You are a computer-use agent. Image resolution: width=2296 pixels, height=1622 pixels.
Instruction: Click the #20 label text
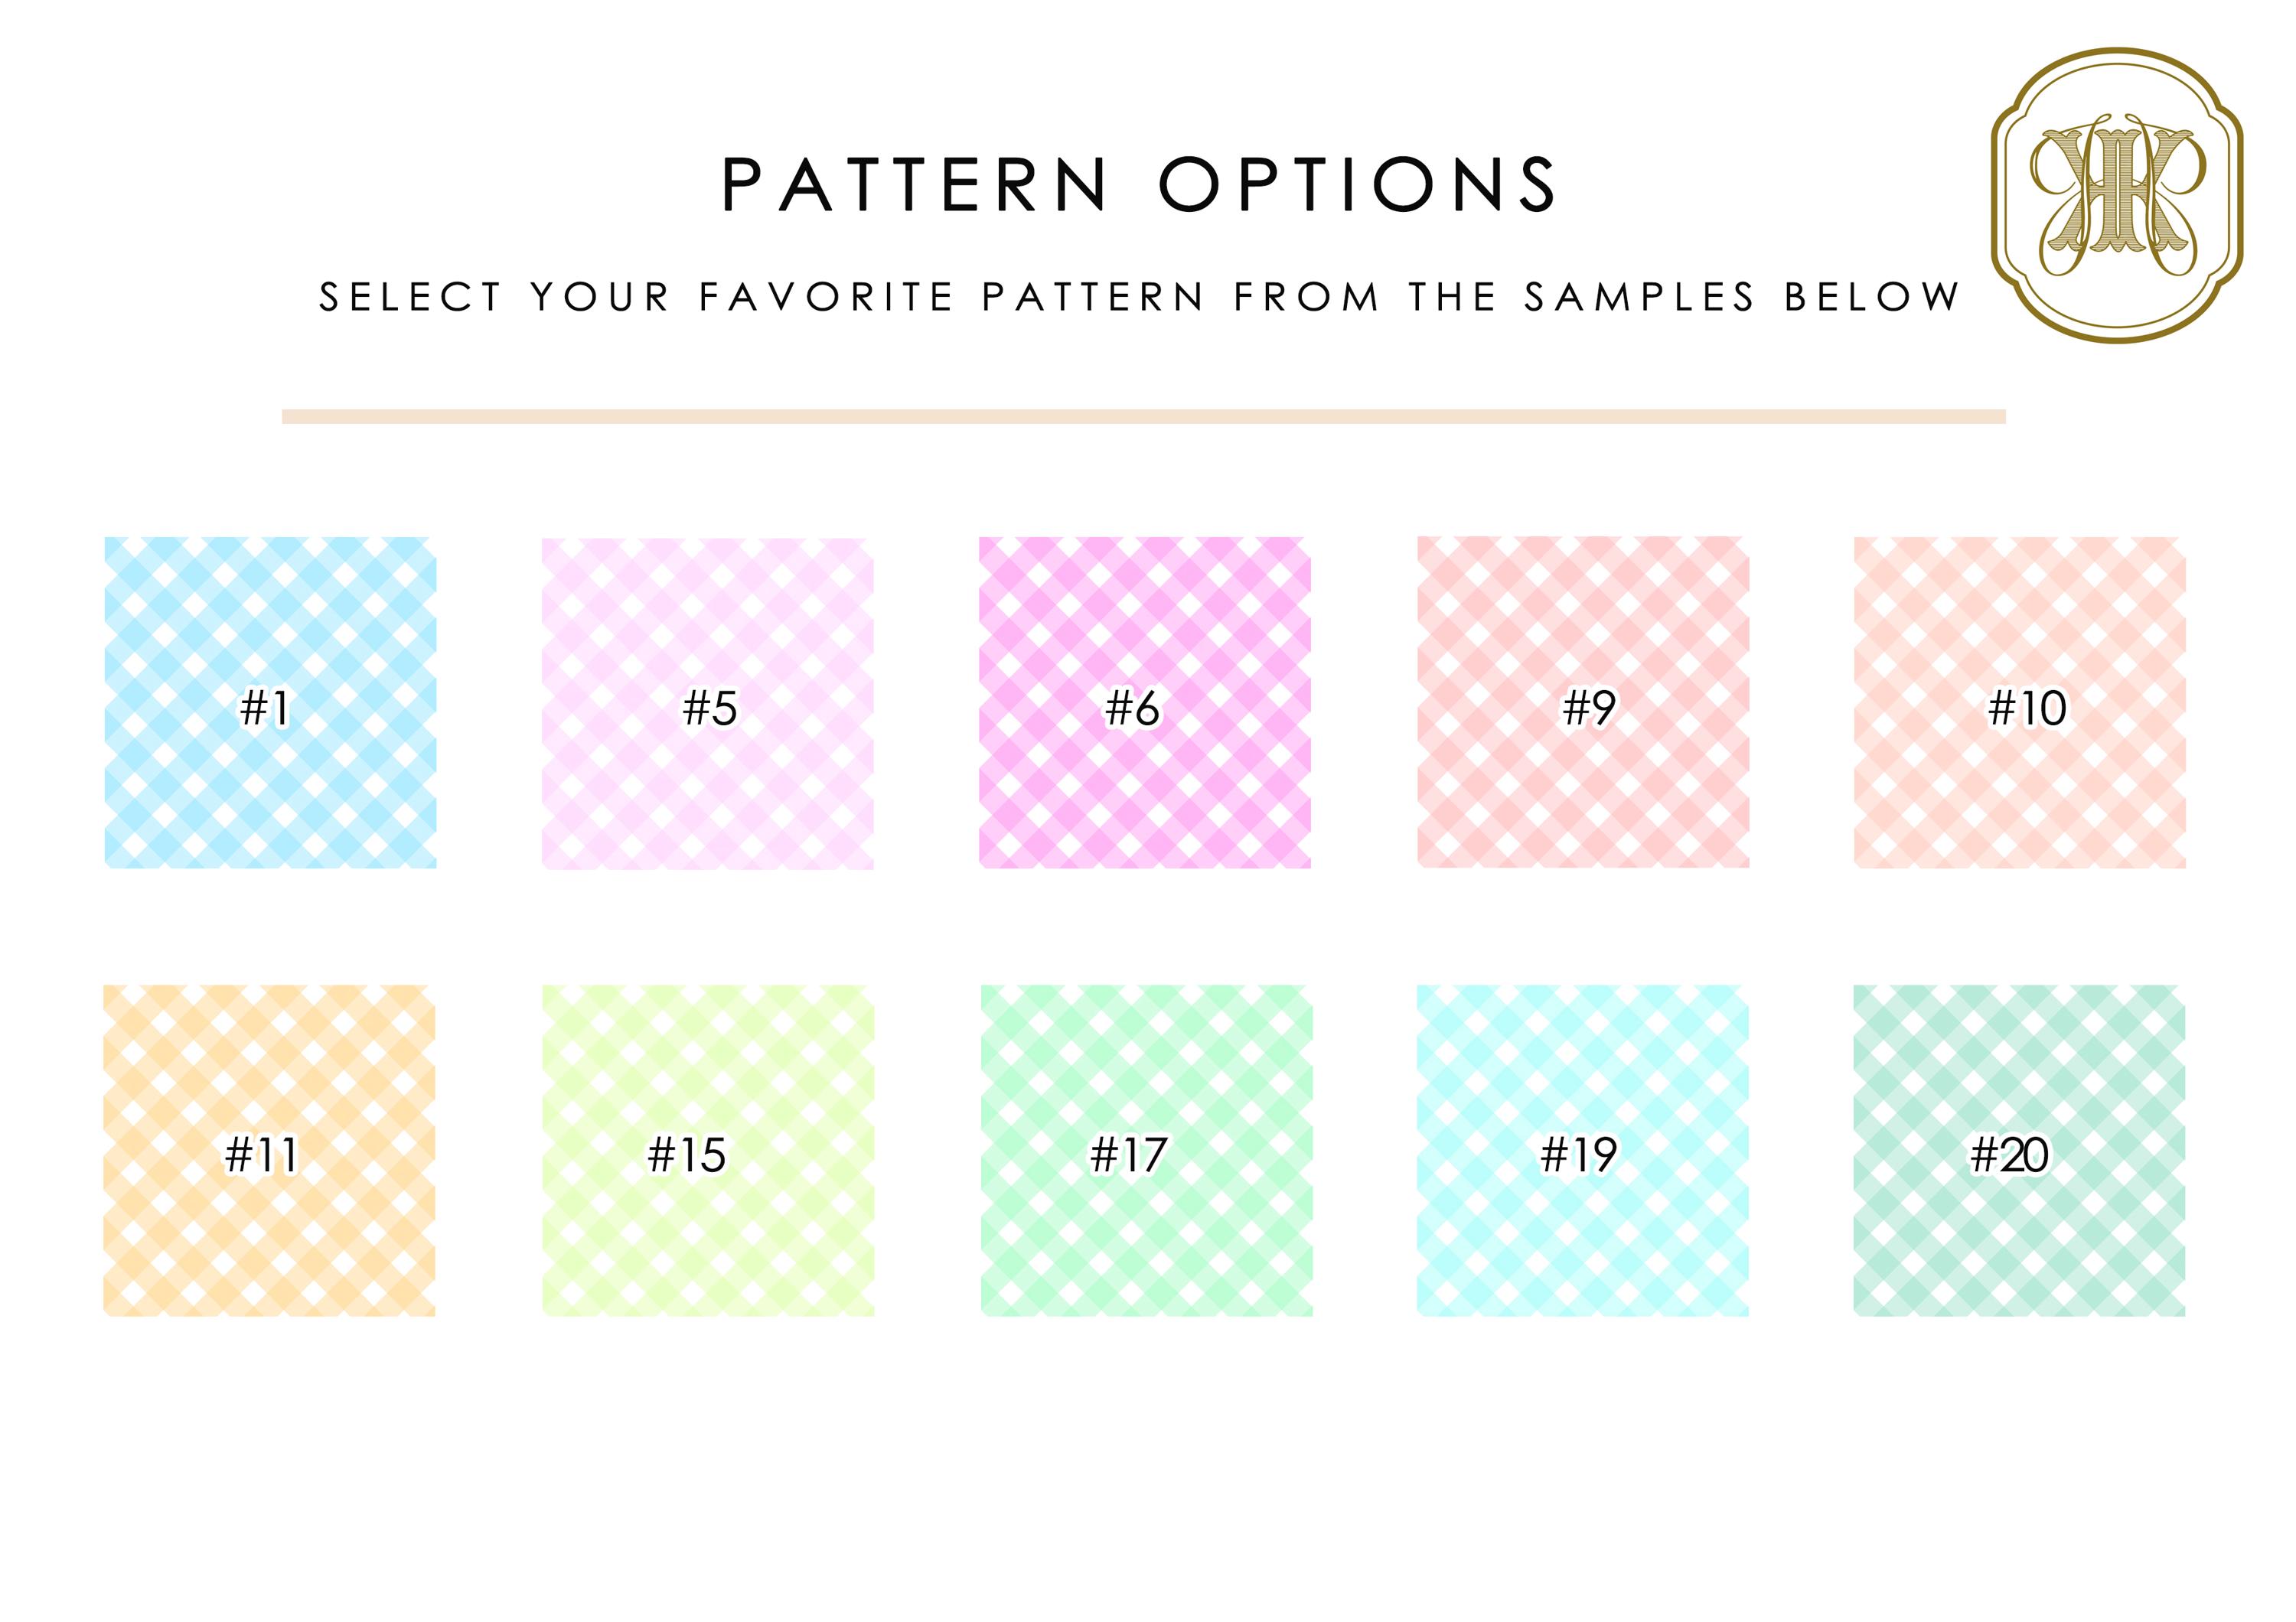coord(2009,1155)
